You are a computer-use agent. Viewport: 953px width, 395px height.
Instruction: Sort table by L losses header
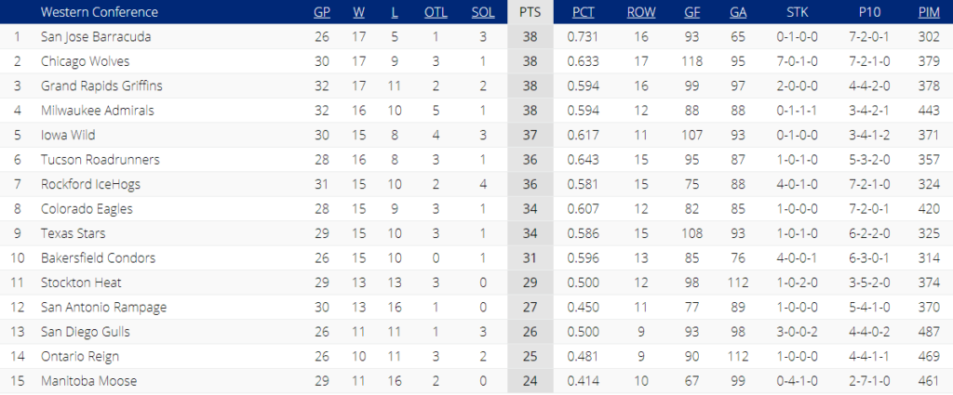[x=395, y=12]
